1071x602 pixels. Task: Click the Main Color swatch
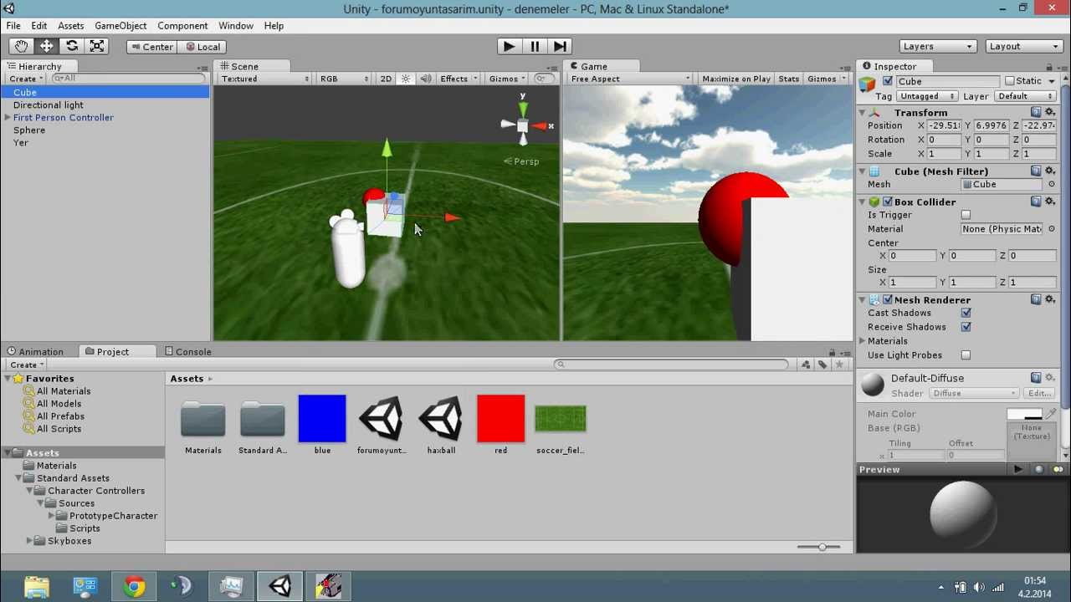tap(1025, 414)
